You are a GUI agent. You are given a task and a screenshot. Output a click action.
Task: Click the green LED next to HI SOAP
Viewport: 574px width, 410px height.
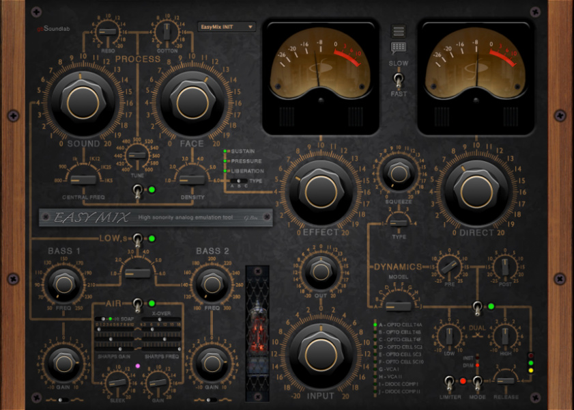pyautogui.click(x=110, y=318)
